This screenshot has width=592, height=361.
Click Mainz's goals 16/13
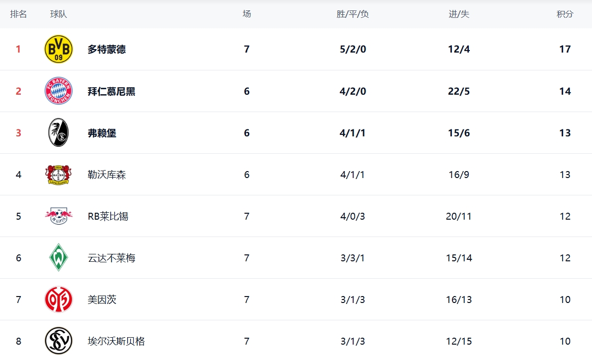point(459,300)
